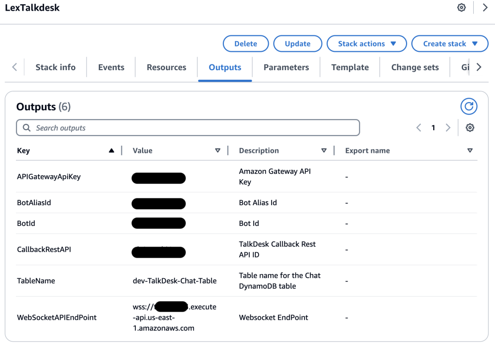Click Bot Alias Id description

[258, 203]
